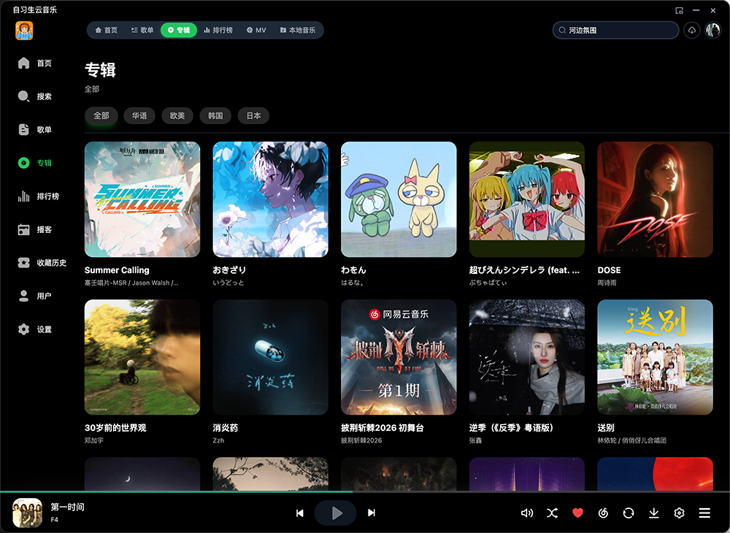Screen dimensions: 730x533
Task: Open the DOSE album cover
Action: tap(655, 199)
